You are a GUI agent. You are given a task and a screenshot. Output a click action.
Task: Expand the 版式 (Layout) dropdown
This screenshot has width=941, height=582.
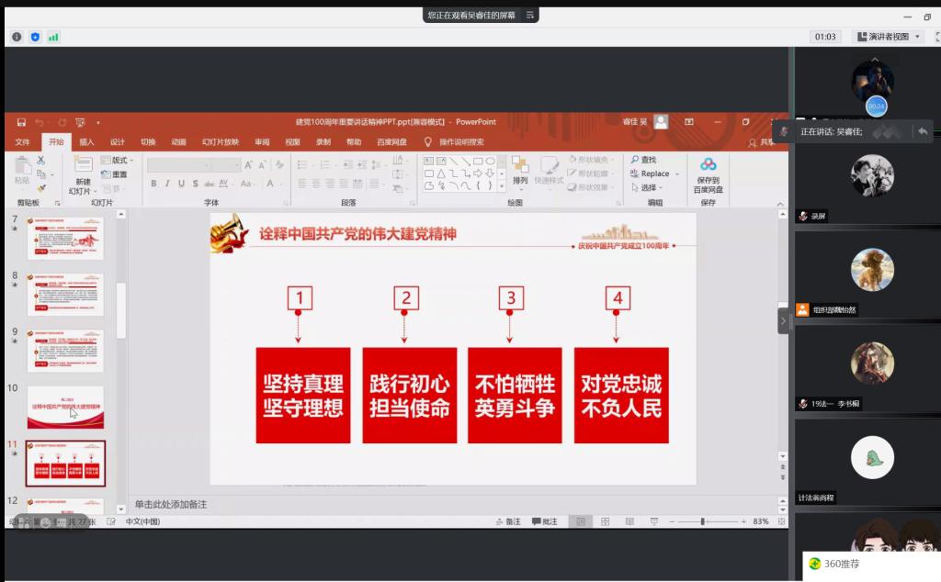click(x=119, y=161)
